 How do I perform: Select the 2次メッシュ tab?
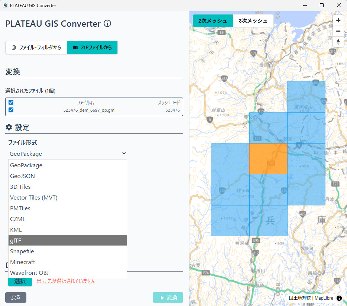tap(213, 21)
